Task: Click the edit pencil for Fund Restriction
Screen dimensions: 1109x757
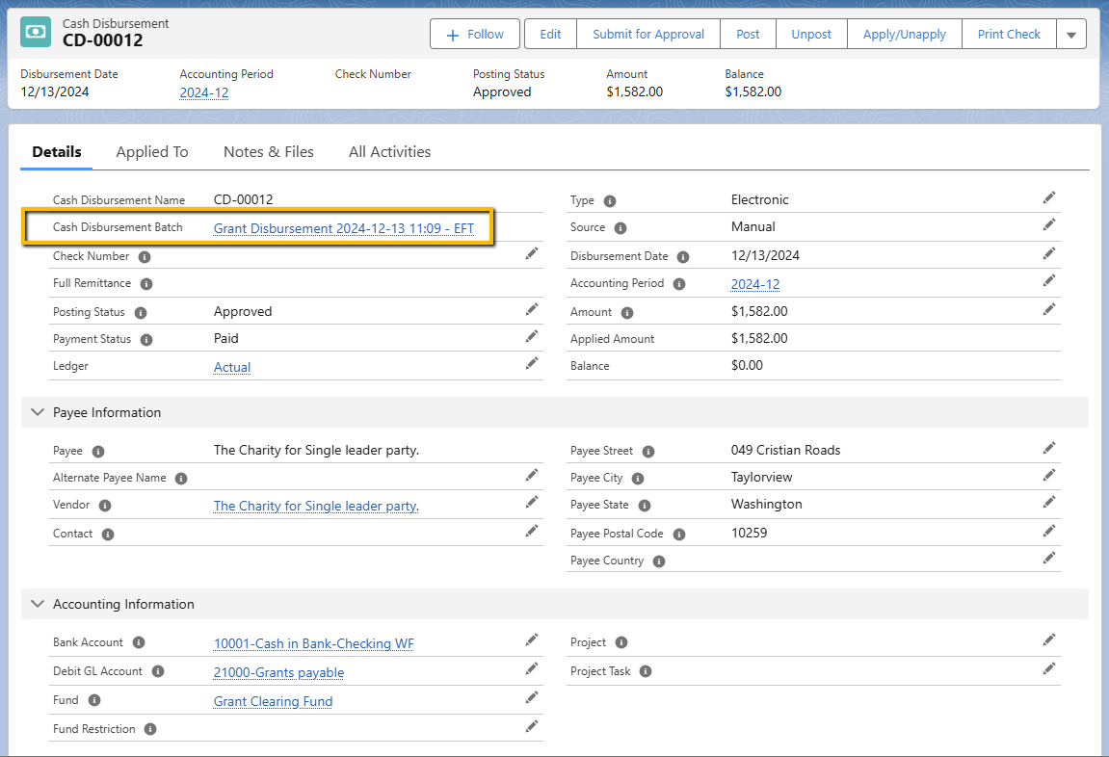Action: click(x=532, y=726)
